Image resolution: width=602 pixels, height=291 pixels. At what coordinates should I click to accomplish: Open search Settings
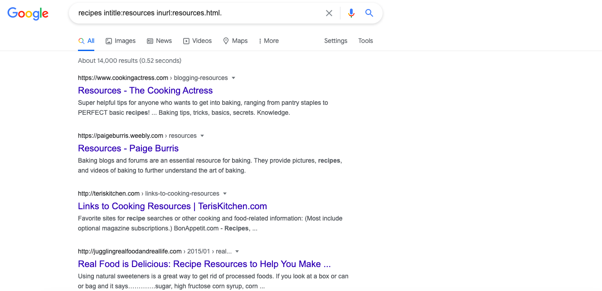tap(335, 41)
